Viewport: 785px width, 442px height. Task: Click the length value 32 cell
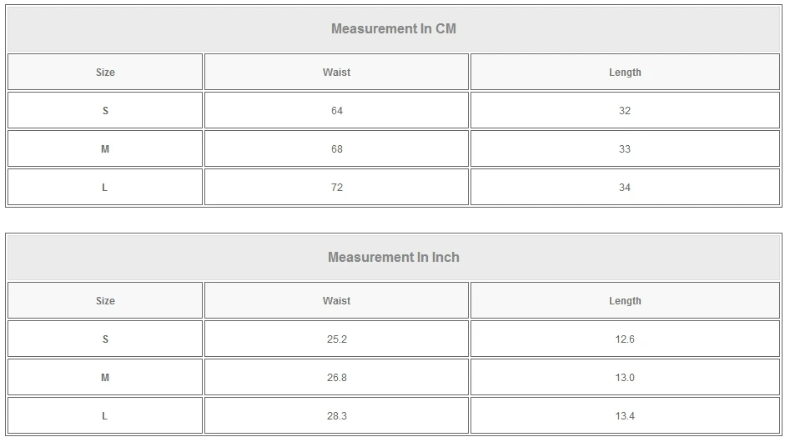(625, 111)
